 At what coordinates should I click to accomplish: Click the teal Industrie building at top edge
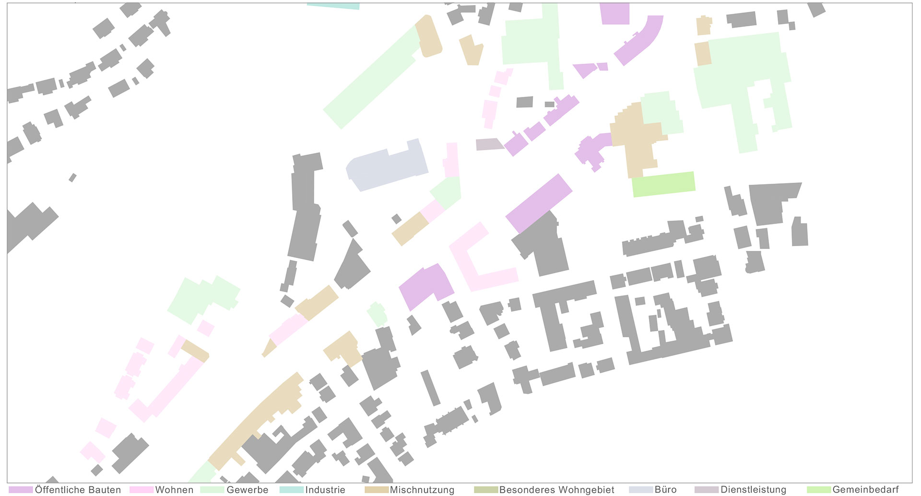pyautogui.click(x=333, y=6)
